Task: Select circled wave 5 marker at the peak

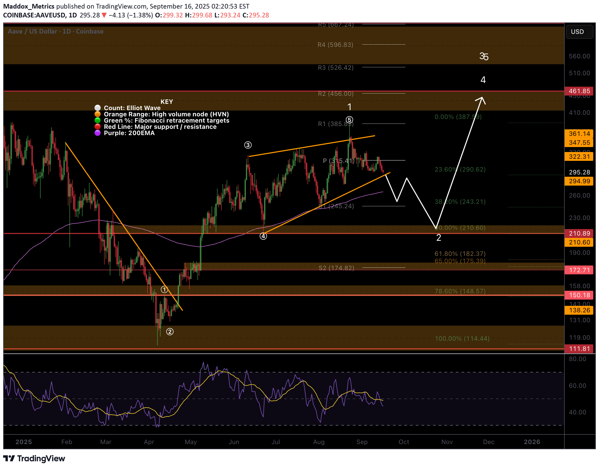Action: 349,120
